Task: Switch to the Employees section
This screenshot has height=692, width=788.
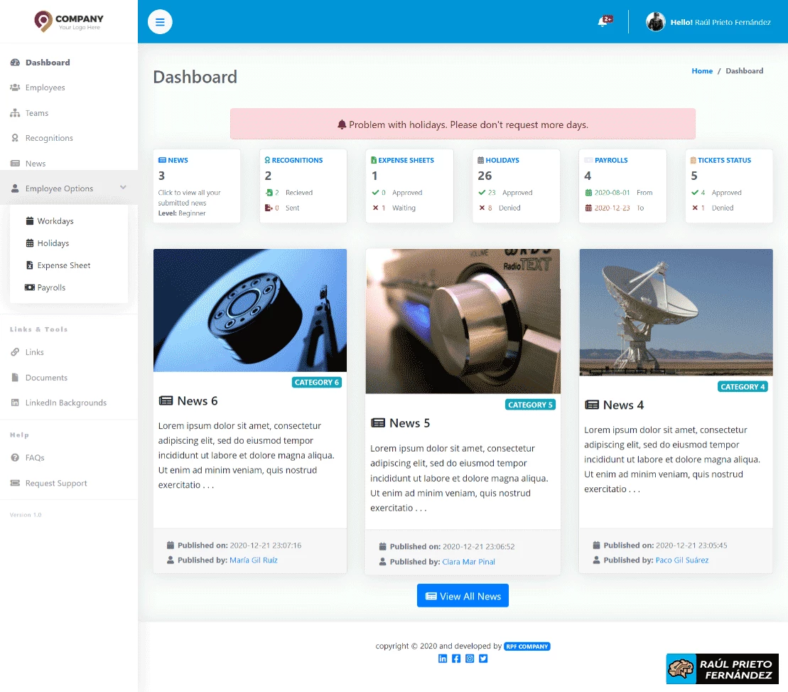Action: click(x=44, y=87)
